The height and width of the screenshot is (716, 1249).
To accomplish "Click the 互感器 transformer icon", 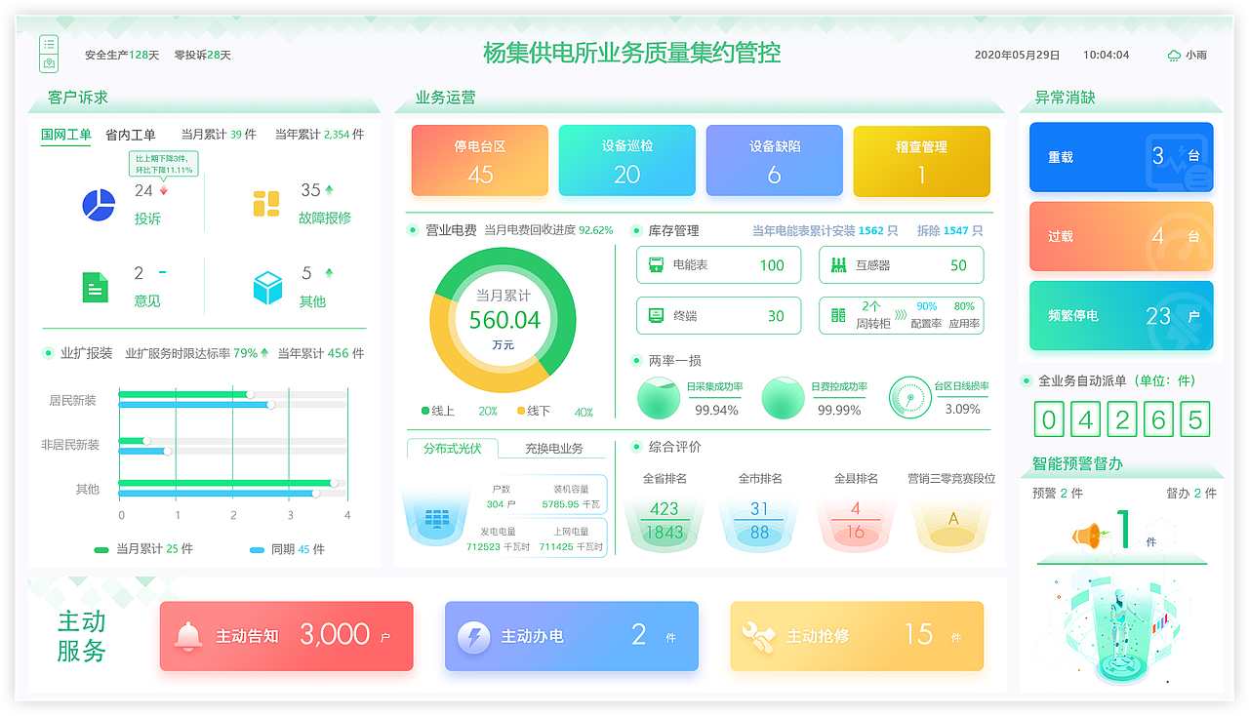I will 838,265.
